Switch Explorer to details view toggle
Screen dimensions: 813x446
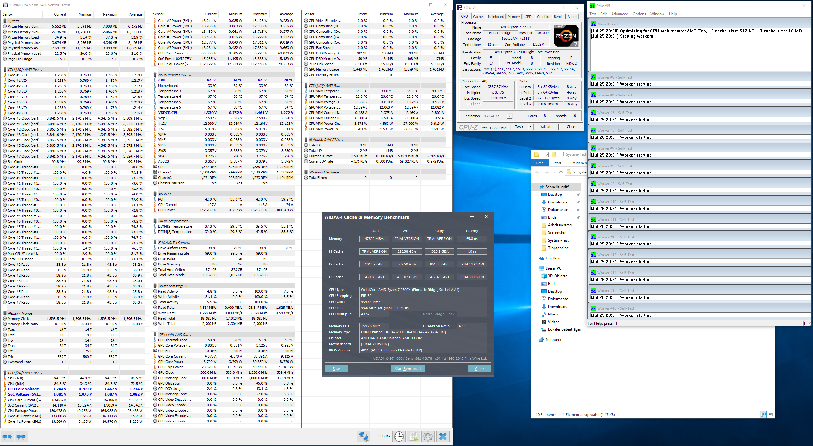point(763,414)
